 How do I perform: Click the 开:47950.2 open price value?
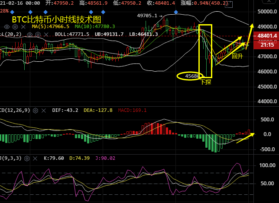(59, 3)
